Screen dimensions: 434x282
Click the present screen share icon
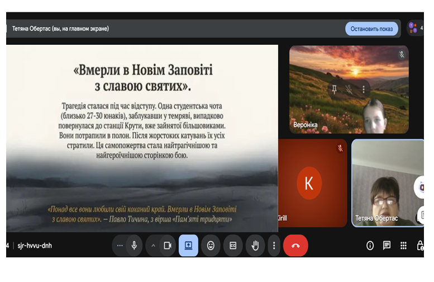point(188,245)
